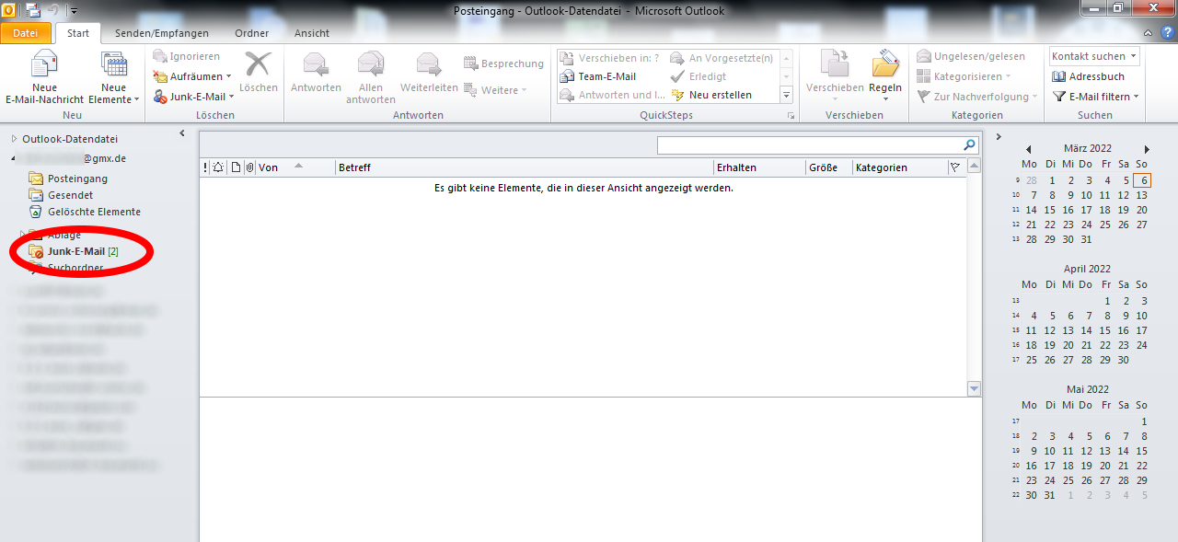Open the Weitere dropdown
The width and height of the screenshot is (1178, 542).
point(495,89)
